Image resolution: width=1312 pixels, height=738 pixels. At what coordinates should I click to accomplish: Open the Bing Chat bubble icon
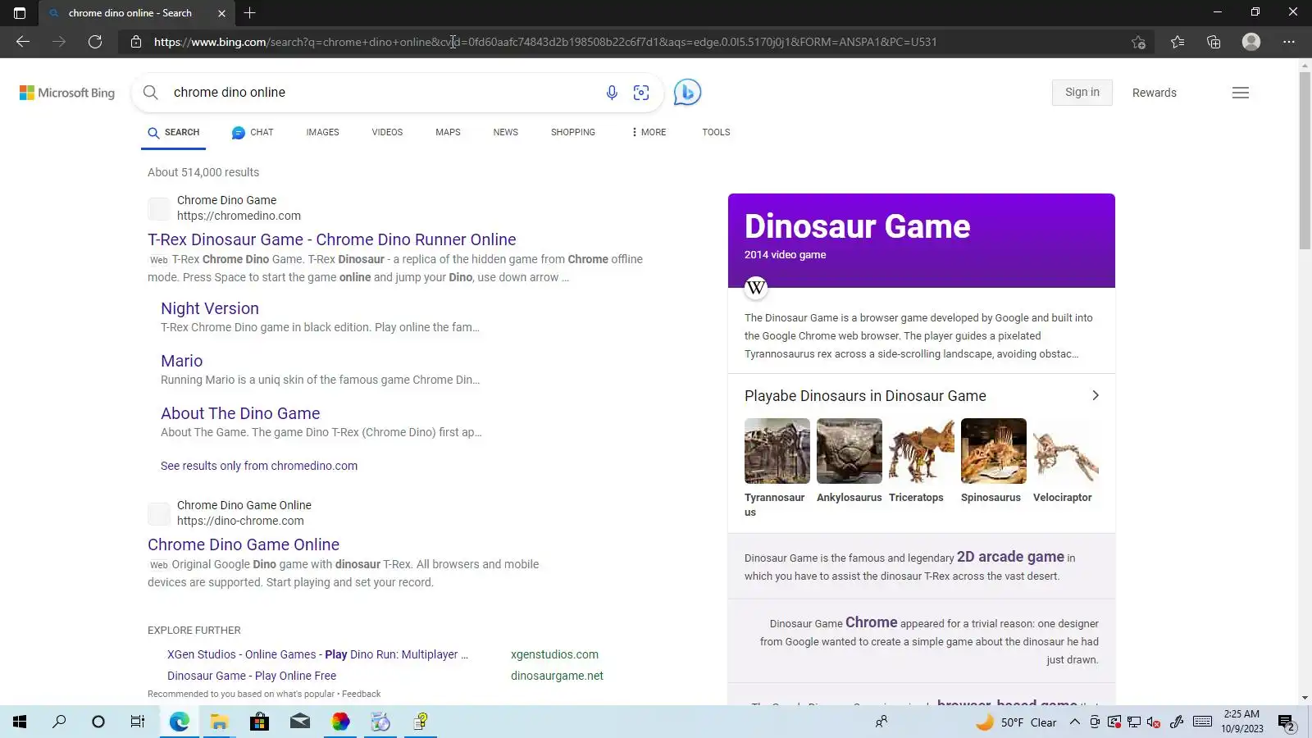(687, 93)
